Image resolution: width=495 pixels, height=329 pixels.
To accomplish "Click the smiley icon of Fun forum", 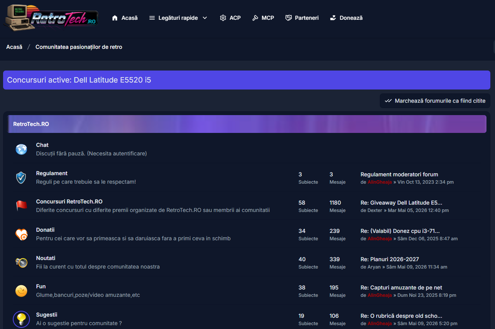I will tap(21, 291).
